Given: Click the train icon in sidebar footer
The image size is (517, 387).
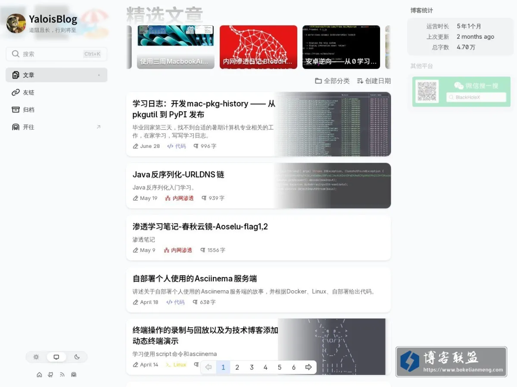Looking at the screenshot, I should (x=74, y=375).
